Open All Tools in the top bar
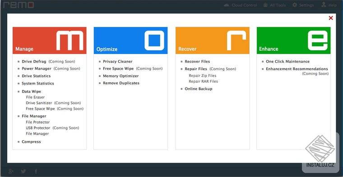This screenshot has height=177, width=343. (274, 5)
